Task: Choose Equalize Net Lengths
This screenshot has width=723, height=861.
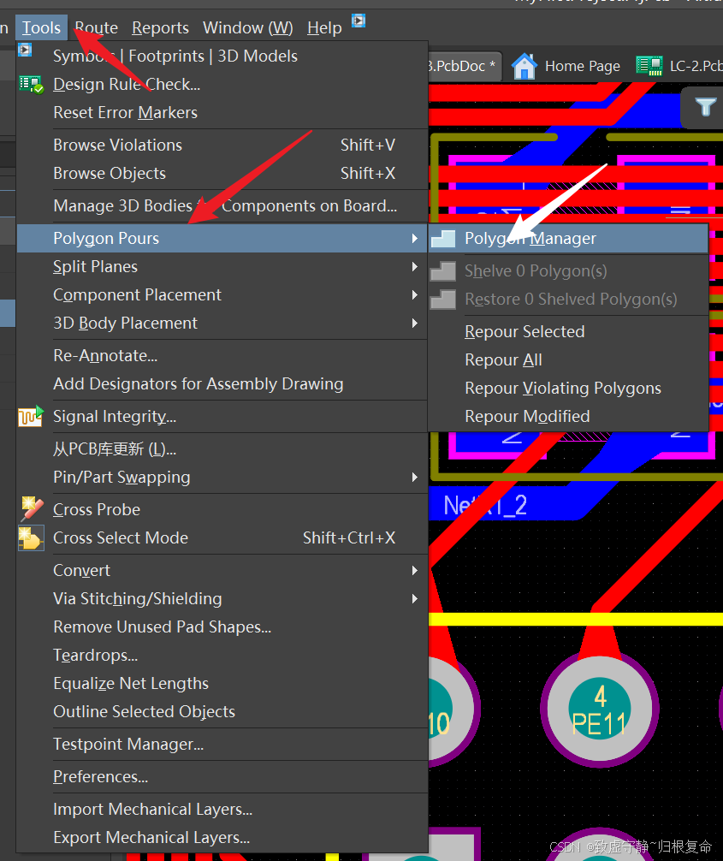Action: tap(222, 684)
